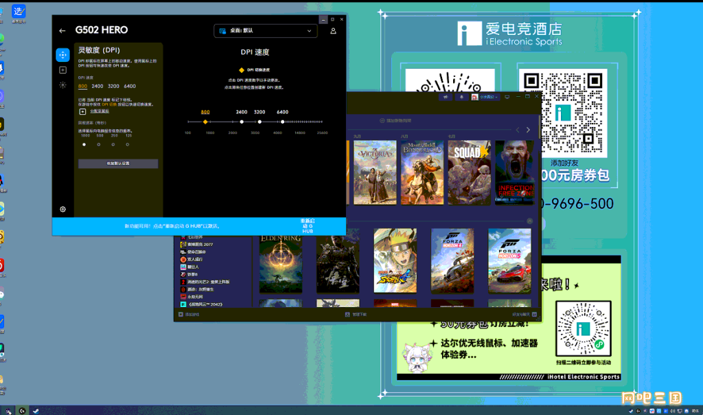Viewport: 703px width, 415px height.
Task: Open the Squad game cover
Action: (x=469, y=172)
